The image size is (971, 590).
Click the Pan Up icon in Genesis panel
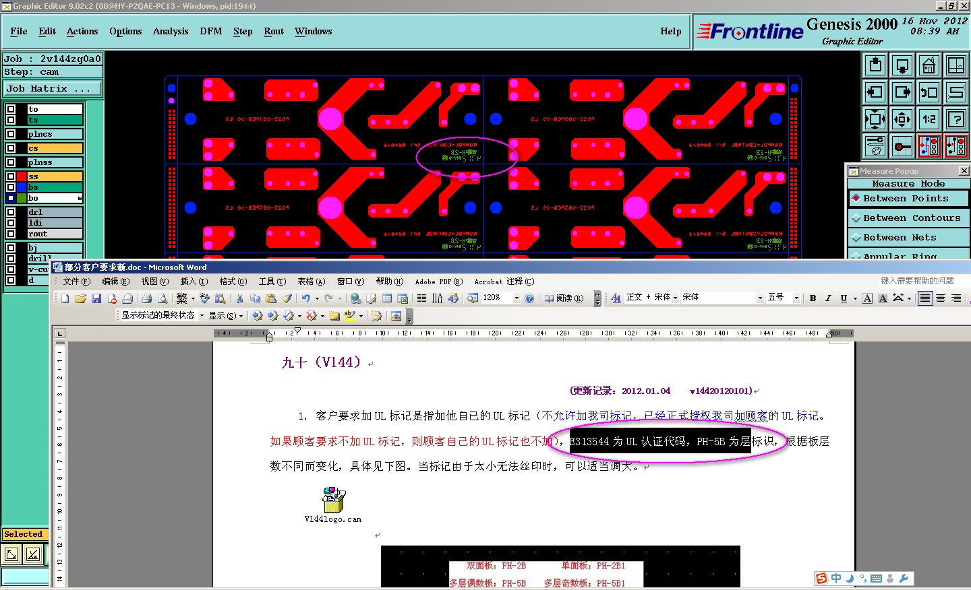[875, 65]
